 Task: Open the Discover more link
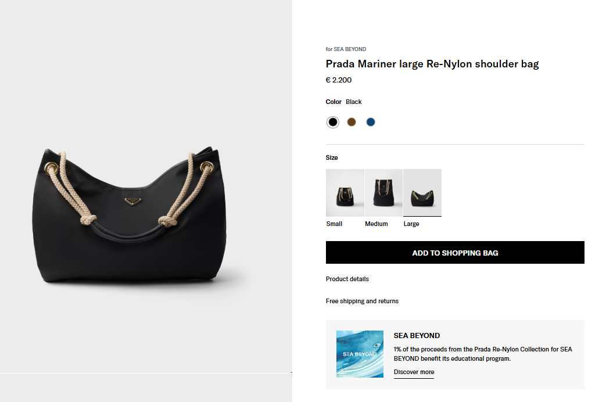[414, 372]
